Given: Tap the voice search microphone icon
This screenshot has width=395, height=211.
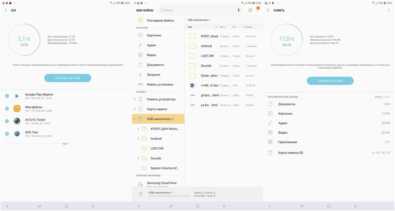Looking at the screenshot, I should [x=238, y=10].
